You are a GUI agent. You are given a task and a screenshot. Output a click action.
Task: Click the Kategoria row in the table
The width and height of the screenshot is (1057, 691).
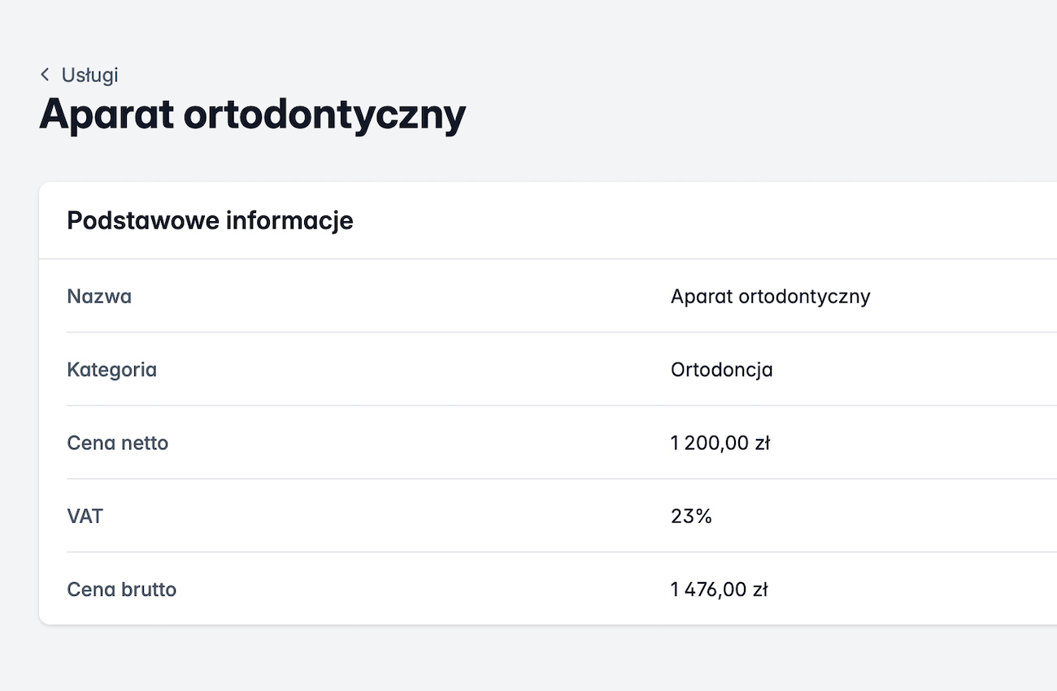pos(407,369)
